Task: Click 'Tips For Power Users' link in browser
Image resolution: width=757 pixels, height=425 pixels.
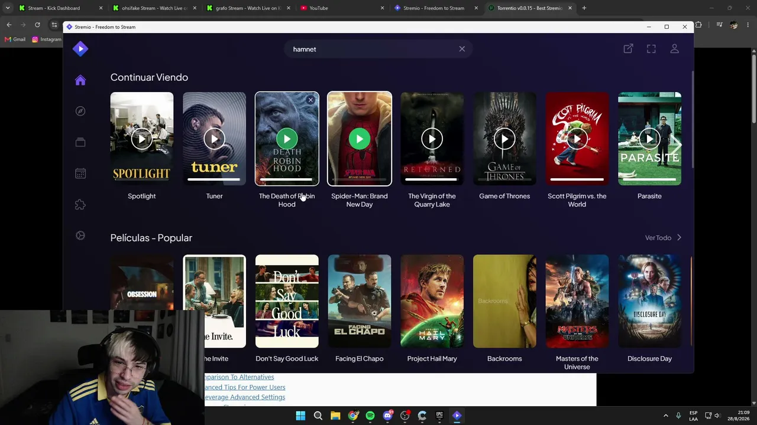Action: pyautogui.click(x=245, y=387)
